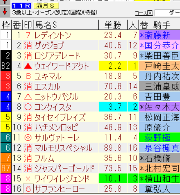Select horse タイセイブレイズ

click(x=60, y=117)
